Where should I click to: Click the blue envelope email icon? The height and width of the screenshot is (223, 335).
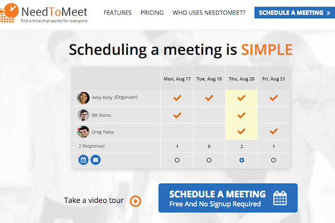pos(95,160)
